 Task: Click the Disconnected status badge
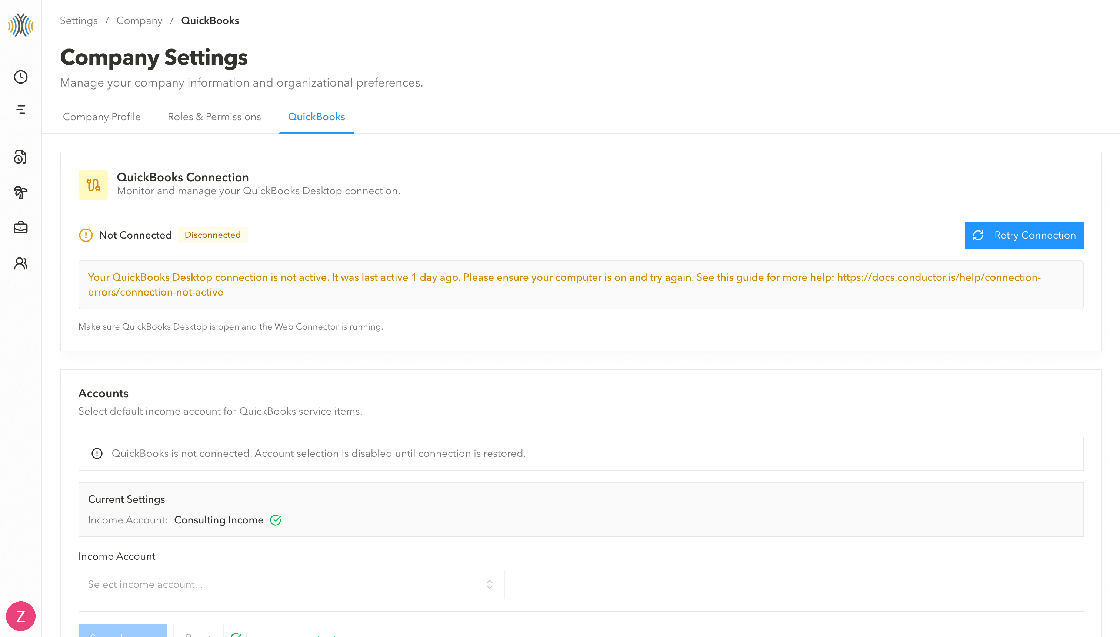coord(213,235)
